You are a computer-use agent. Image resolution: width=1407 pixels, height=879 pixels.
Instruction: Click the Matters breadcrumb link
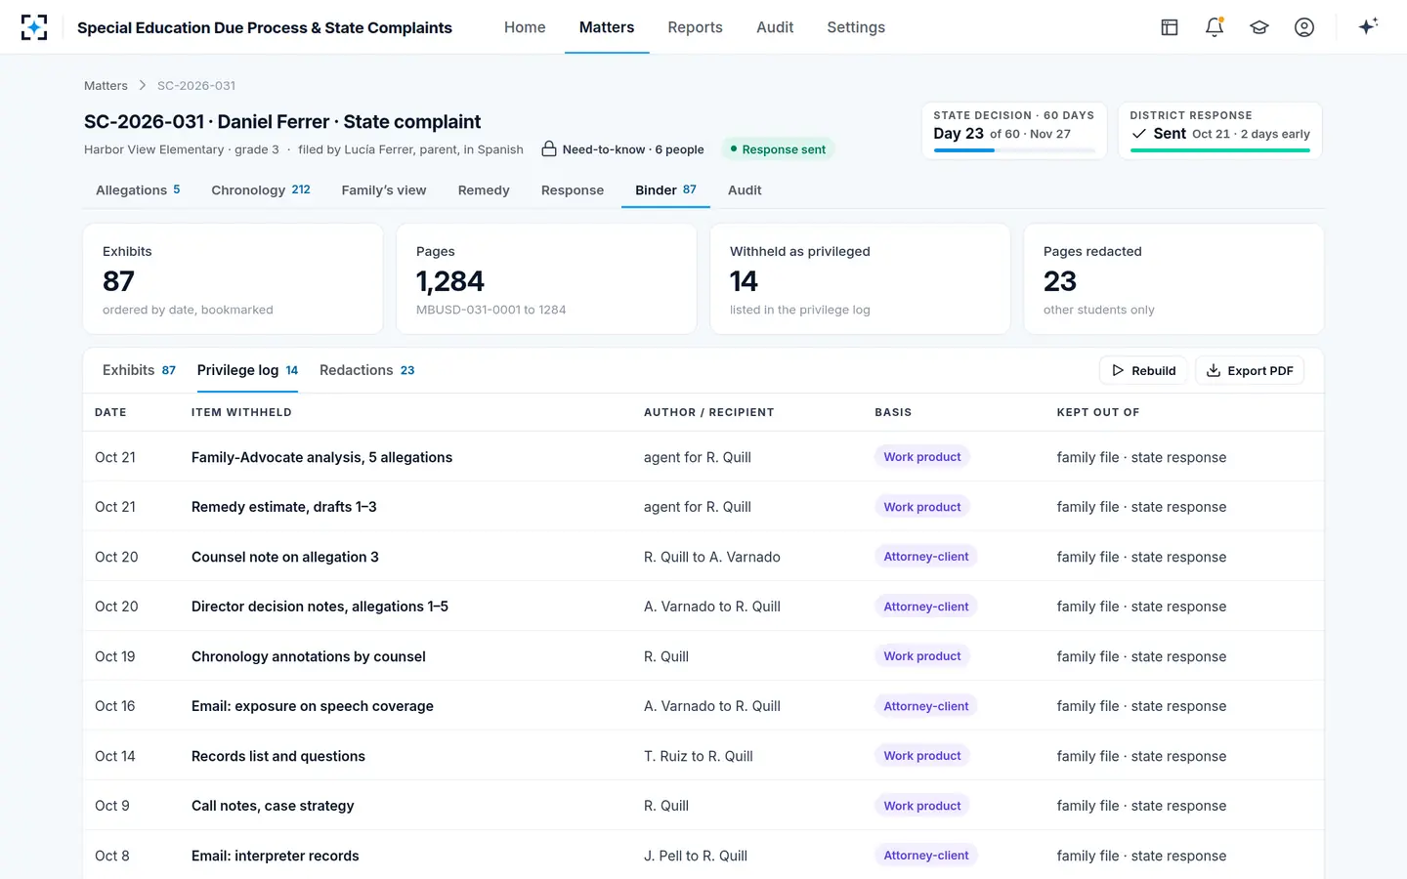(106, 86)
